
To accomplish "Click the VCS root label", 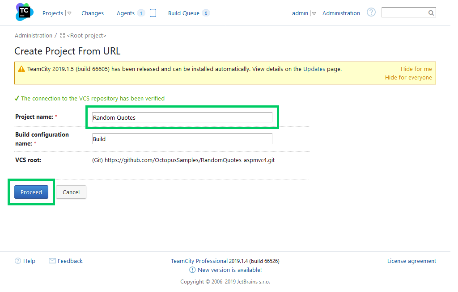I will (x=28, y=160).
